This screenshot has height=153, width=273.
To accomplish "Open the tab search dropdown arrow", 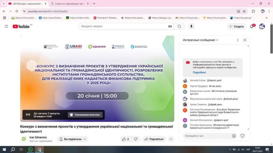I will (3, 3).
